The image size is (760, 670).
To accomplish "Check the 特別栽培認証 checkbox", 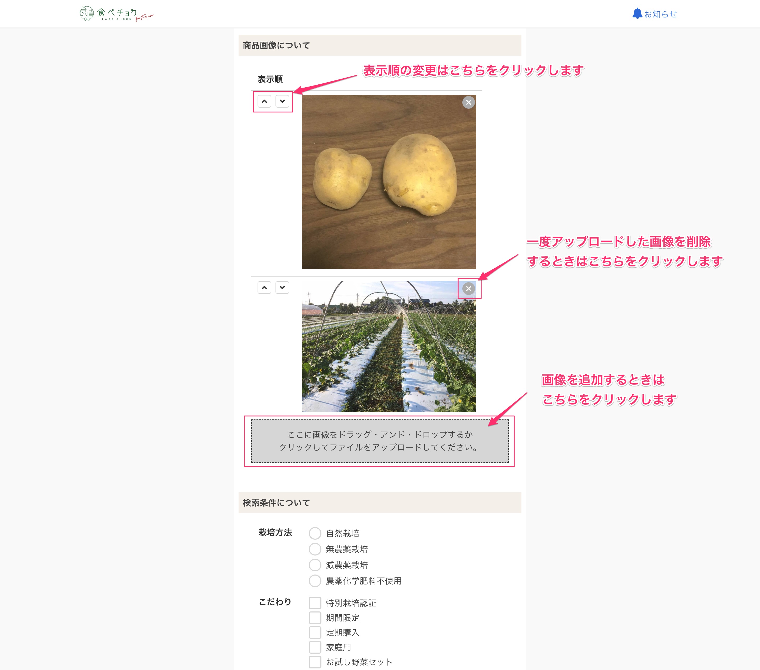I will (x=315, y=603).
